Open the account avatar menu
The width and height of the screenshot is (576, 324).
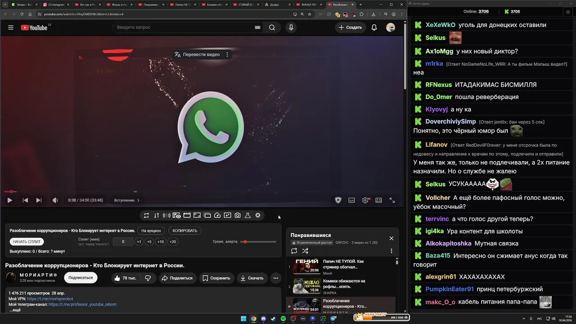tap(391, 27)
